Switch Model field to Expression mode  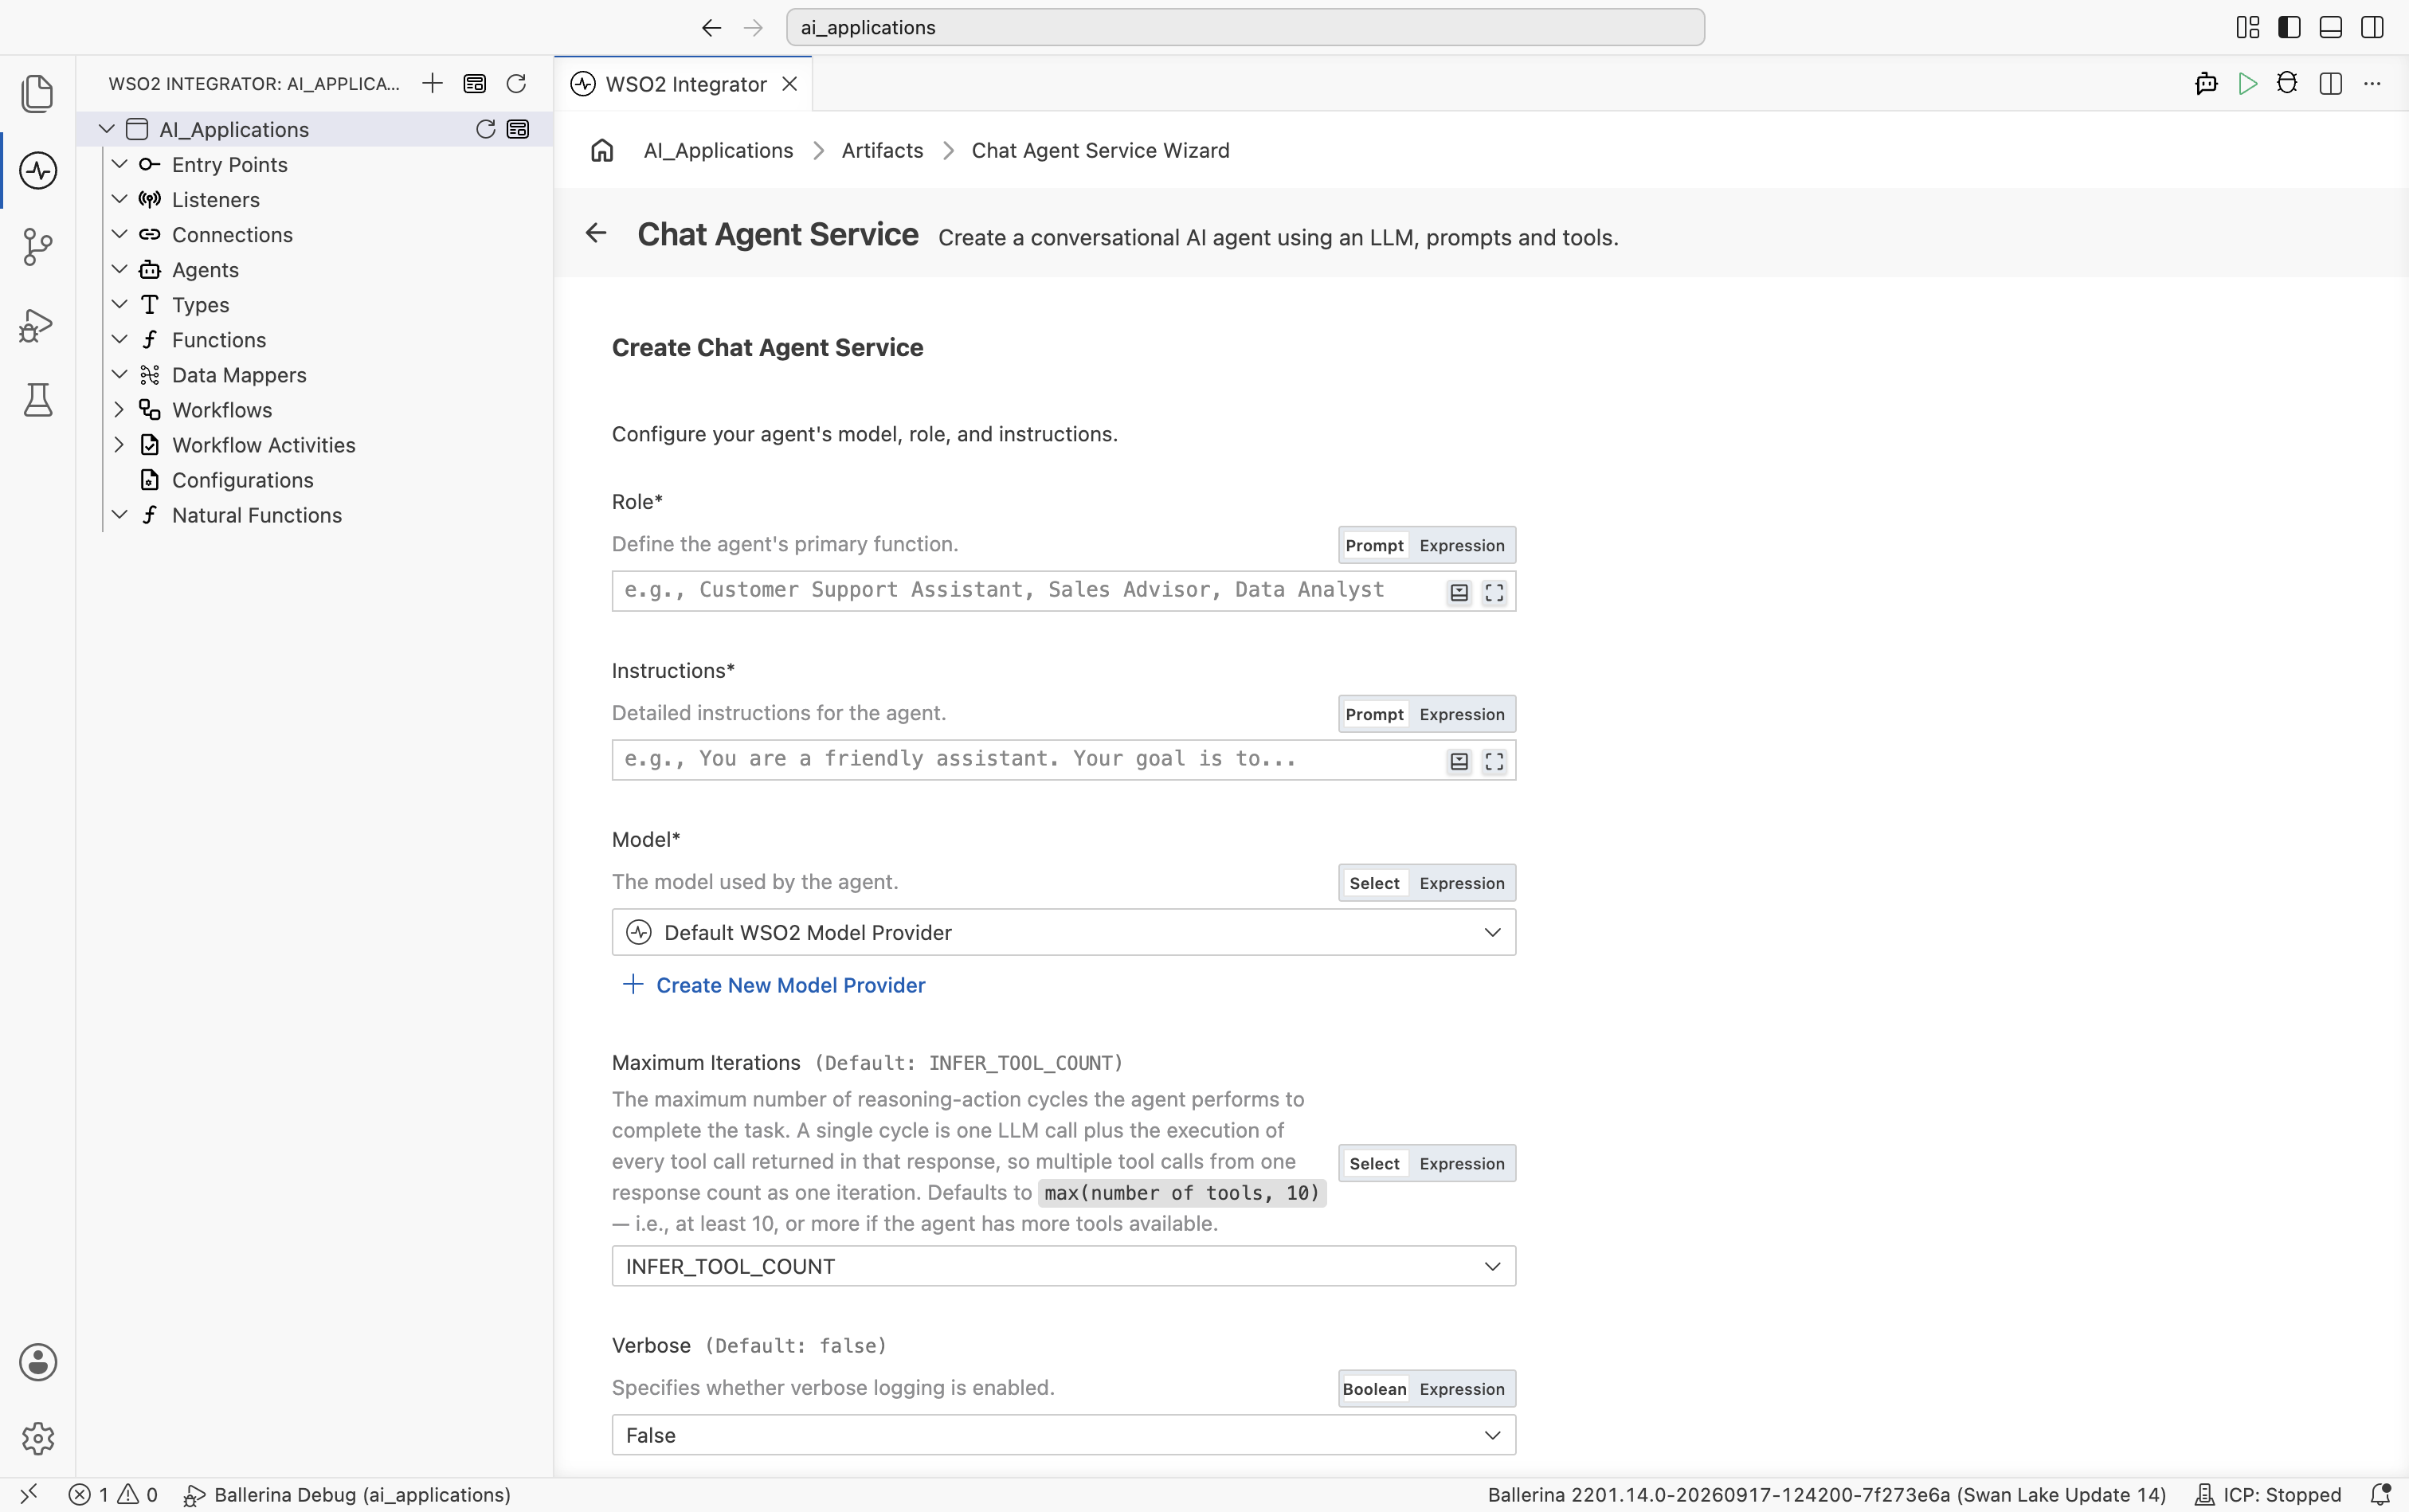[1462, 883]
